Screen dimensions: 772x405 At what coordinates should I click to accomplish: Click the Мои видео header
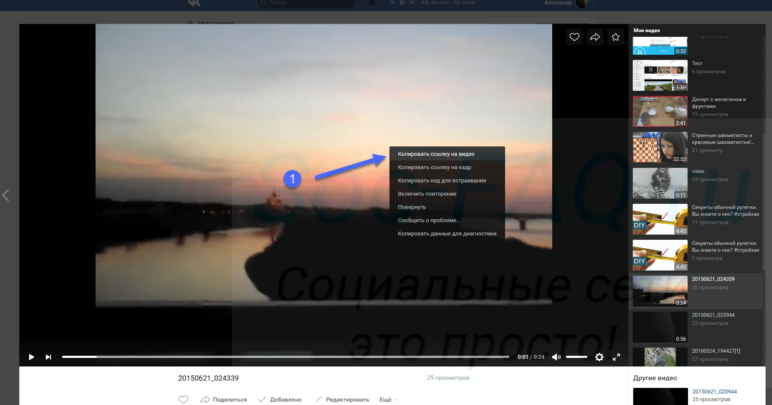tap(646, 30)
